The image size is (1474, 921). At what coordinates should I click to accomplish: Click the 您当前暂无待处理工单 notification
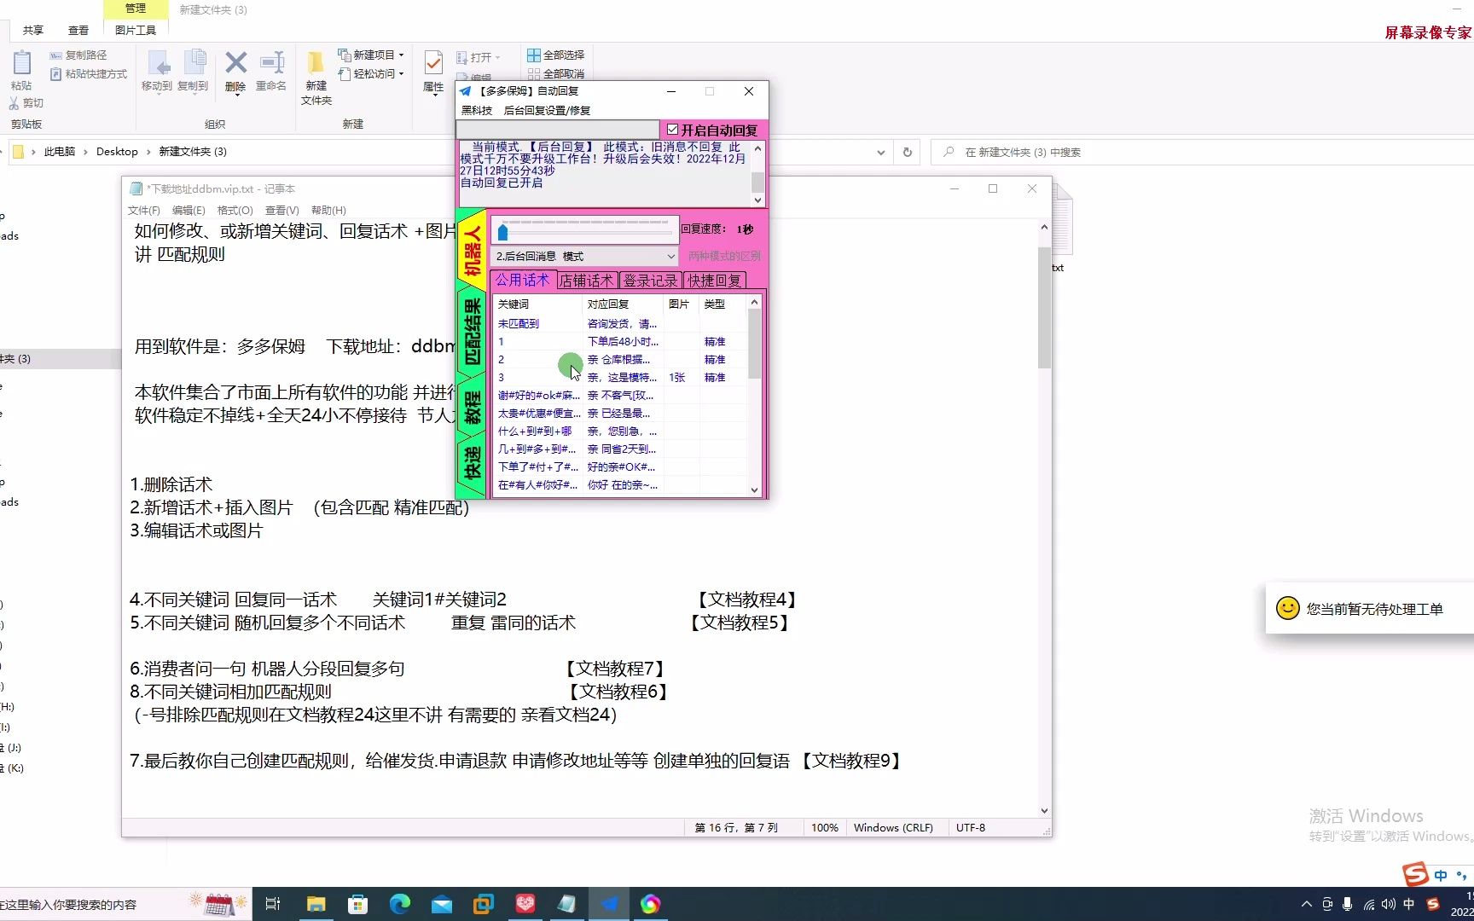point(1370,609)
